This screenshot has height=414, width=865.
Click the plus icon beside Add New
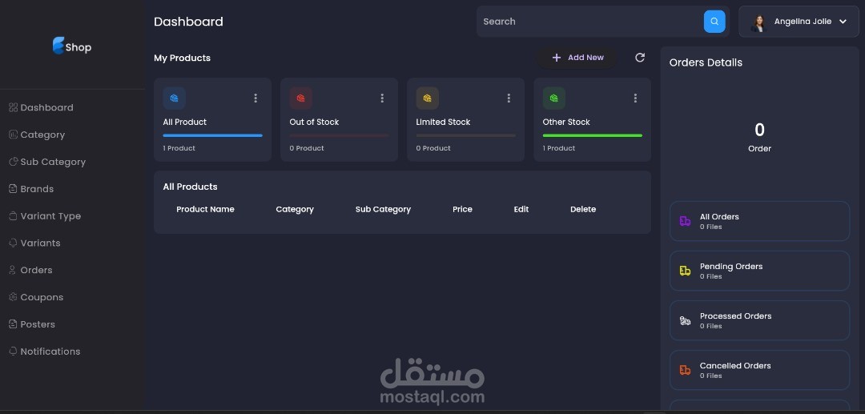click(x=557, y=58)
